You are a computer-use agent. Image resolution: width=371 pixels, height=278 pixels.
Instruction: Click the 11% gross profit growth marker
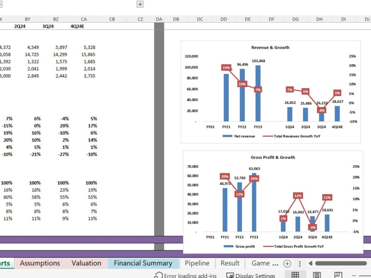pyautogui.click(x=327, y=198)
